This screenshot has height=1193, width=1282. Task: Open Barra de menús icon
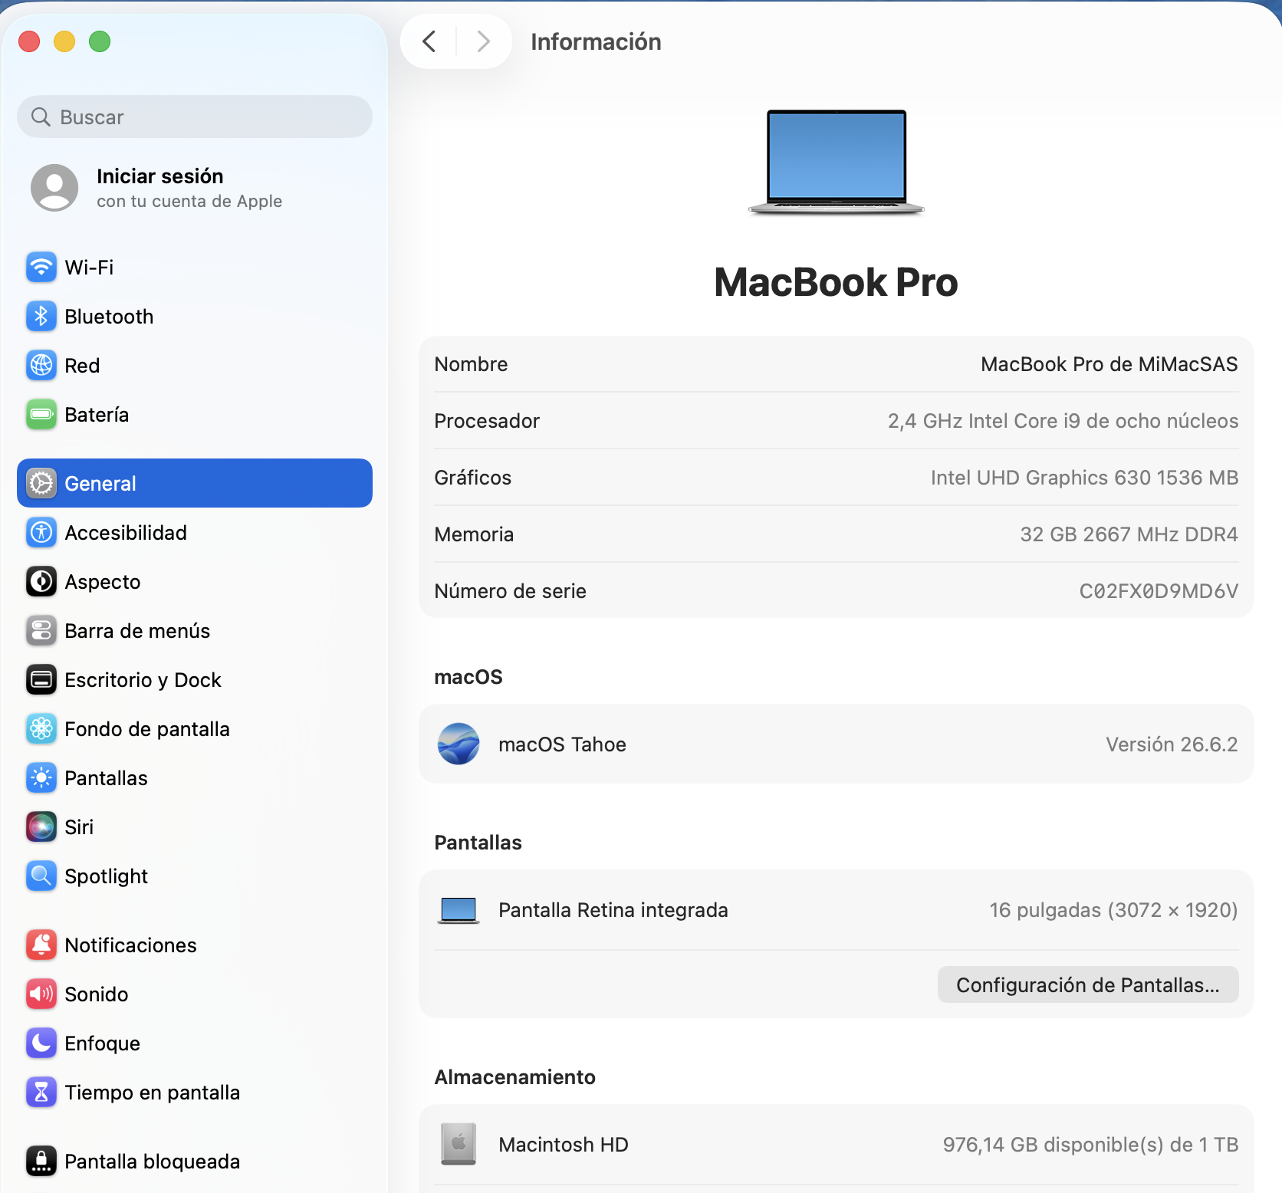tap(41, 631)
